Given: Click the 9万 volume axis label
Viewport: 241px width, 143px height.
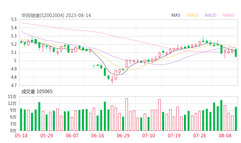Looking at the screenshot, I should coord(13,110).
